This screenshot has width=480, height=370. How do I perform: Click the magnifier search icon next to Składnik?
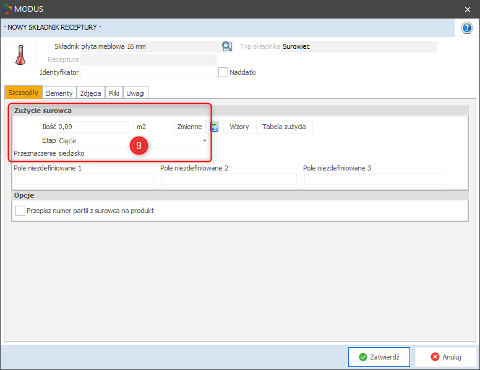227,46
